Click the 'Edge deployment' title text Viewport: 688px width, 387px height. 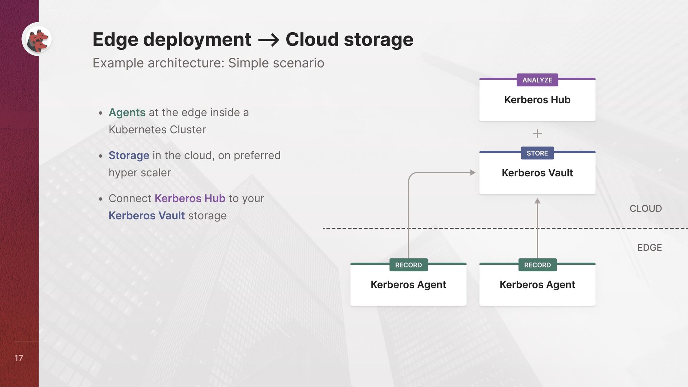[172, 39]
